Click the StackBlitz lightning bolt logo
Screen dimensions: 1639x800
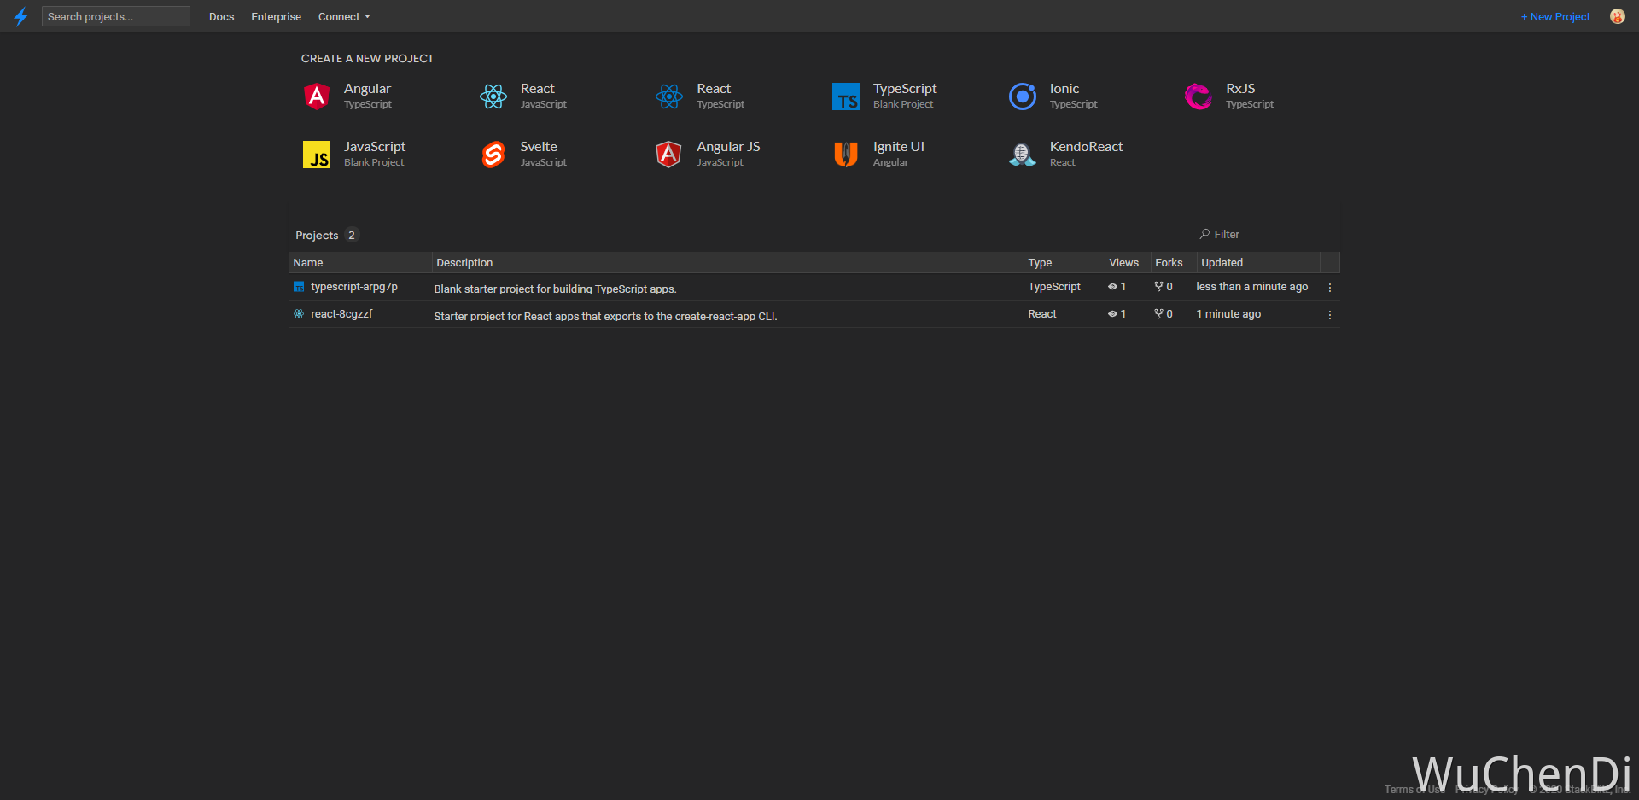click(20, 16)
